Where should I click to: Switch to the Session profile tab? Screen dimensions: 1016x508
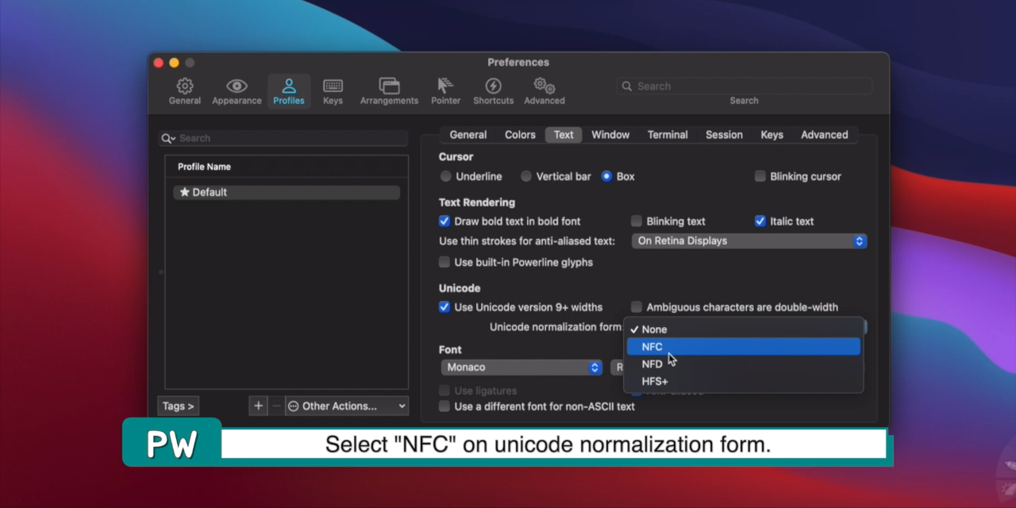click(724, 135)
